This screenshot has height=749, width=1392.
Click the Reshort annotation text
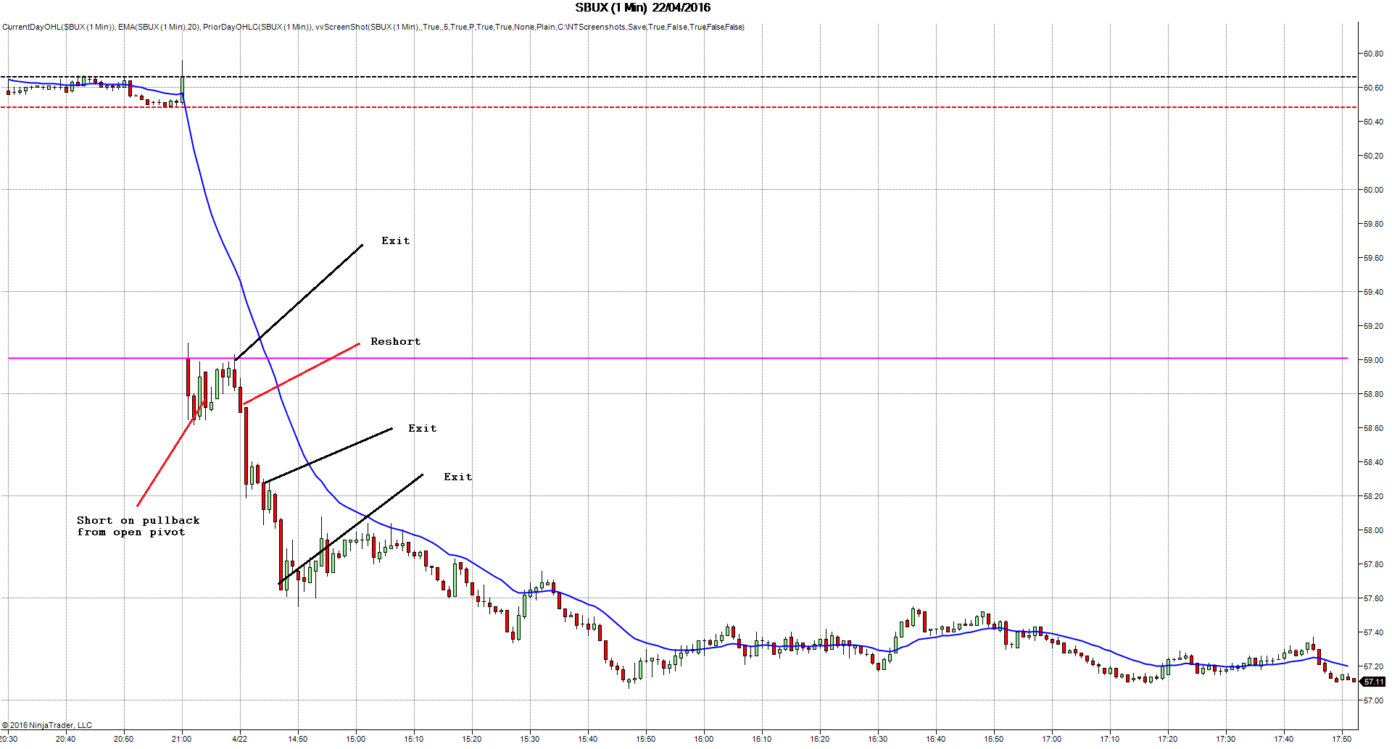[395, 341]
